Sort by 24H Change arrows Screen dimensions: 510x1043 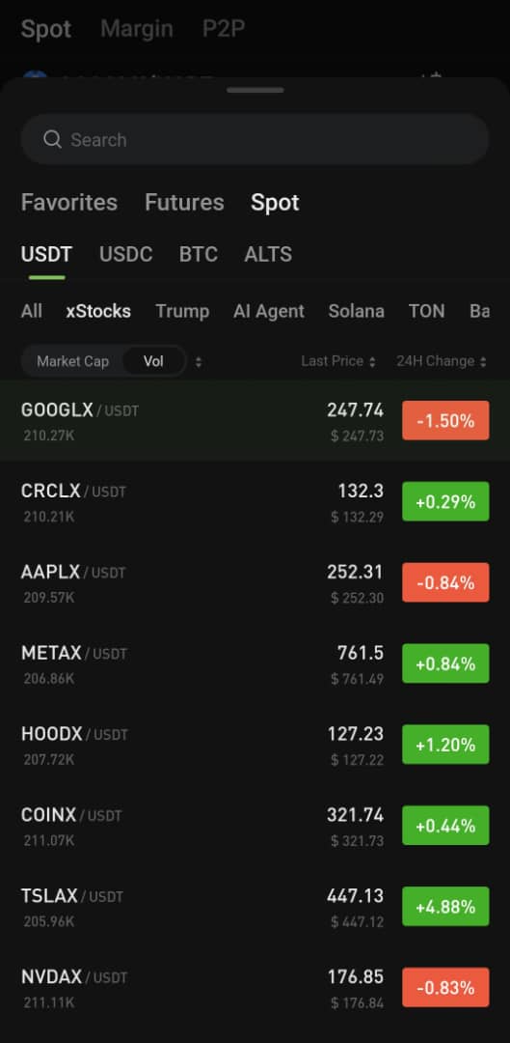(483, 362)
